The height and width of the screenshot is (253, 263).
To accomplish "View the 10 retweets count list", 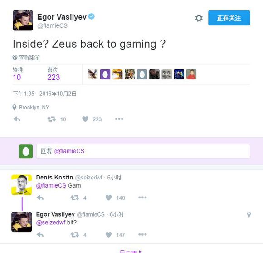I will pyautogui.click(x=17, y=77).
